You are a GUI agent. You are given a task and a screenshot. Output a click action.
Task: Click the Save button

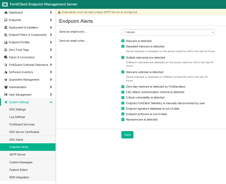coord(127,135)
